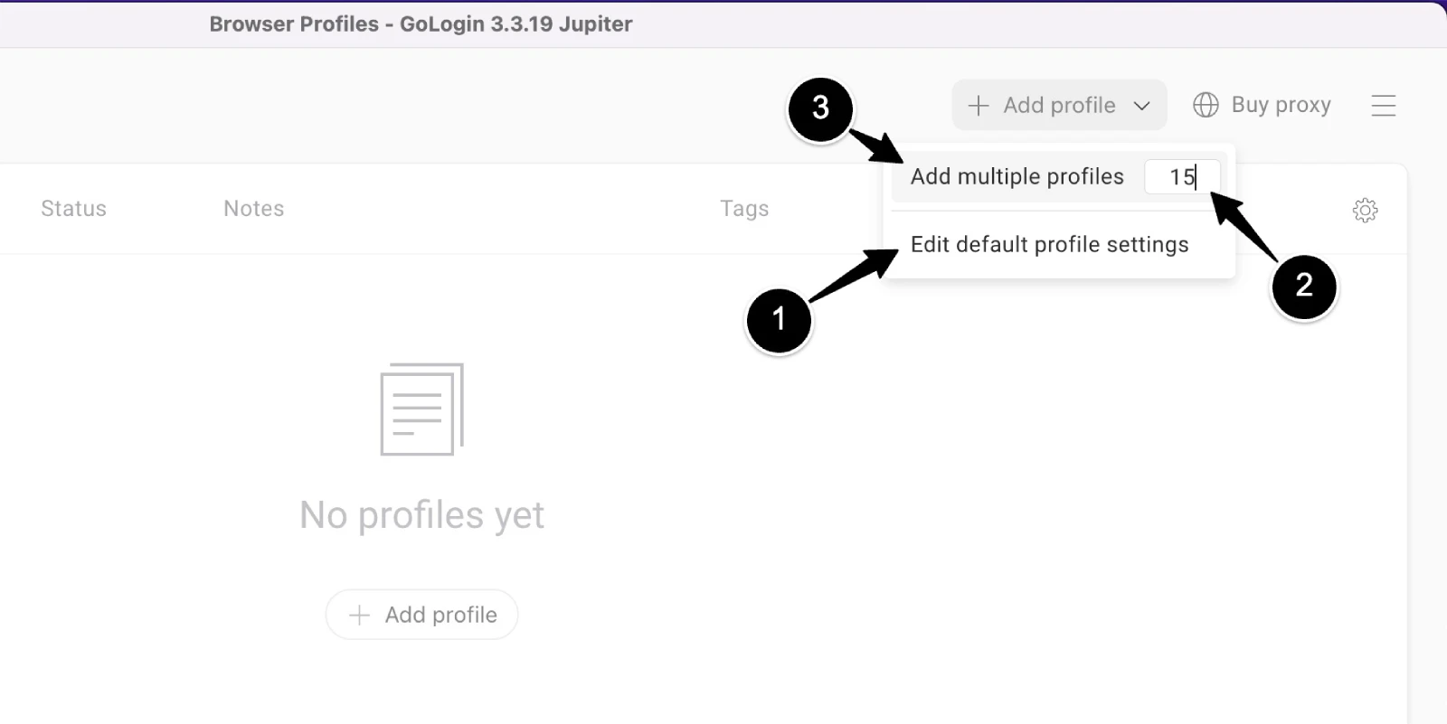Click the Notes column header
This screenshot has width=1447, height=724.
click(253, 208)
